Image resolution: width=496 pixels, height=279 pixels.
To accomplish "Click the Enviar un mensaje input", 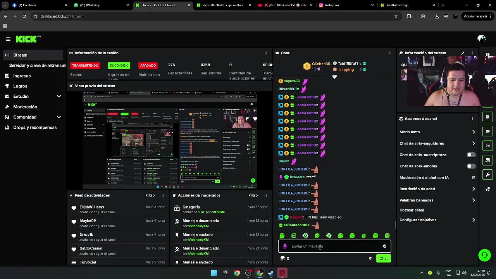I will click(334, 246).
